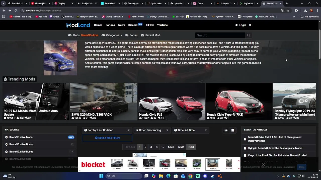Open Sort by: Last Updated dropdown

pyautogui.click(x=107, y=130)
